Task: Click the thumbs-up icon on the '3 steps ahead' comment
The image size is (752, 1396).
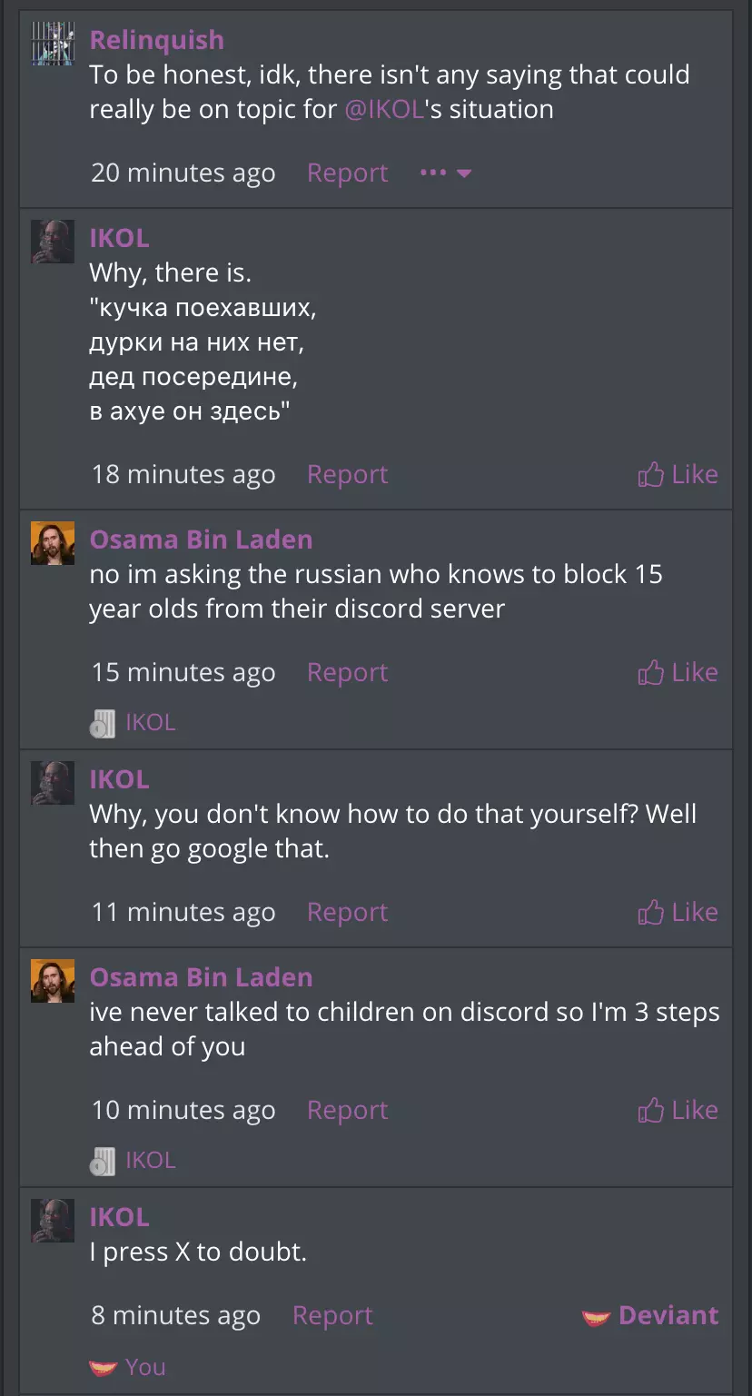Action: coord(651,1110)
